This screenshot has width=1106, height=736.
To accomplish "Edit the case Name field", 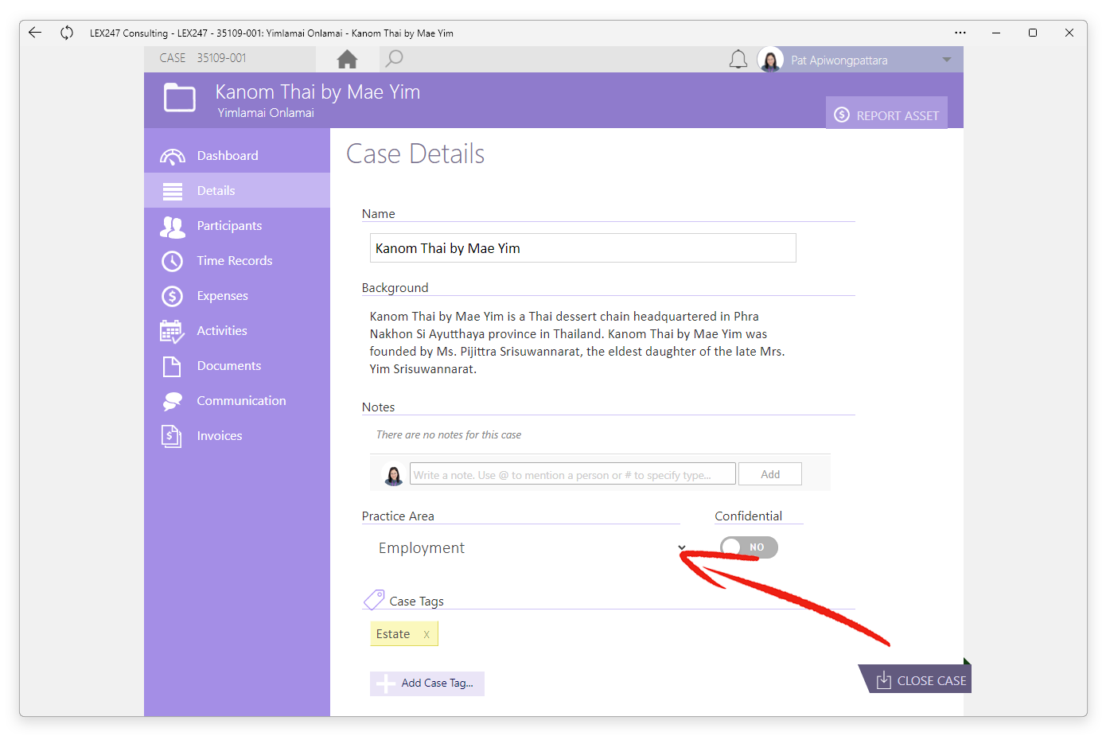I will click(582, 248).
